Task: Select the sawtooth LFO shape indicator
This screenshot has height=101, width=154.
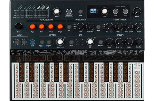Action: click(76, 44)
